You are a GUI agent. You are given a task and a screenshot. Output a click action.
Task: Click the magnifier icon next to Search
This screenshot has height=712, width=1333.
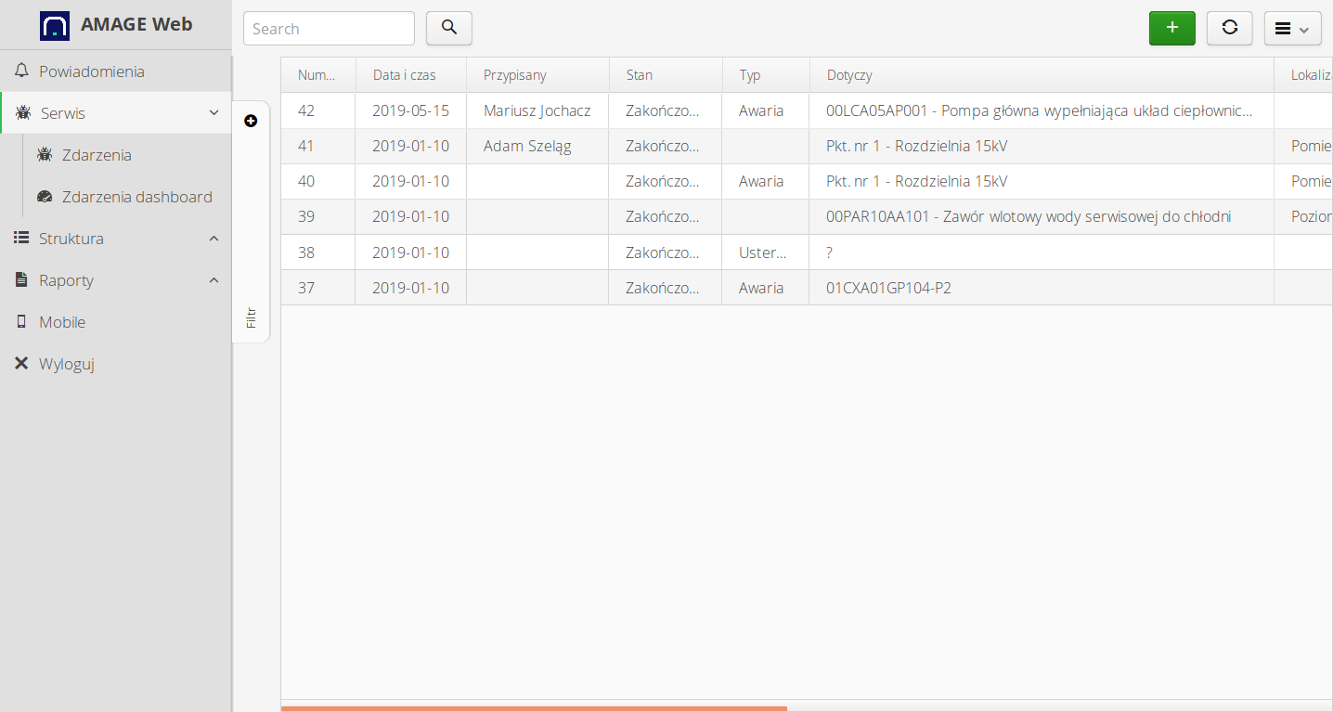point(448,28)
